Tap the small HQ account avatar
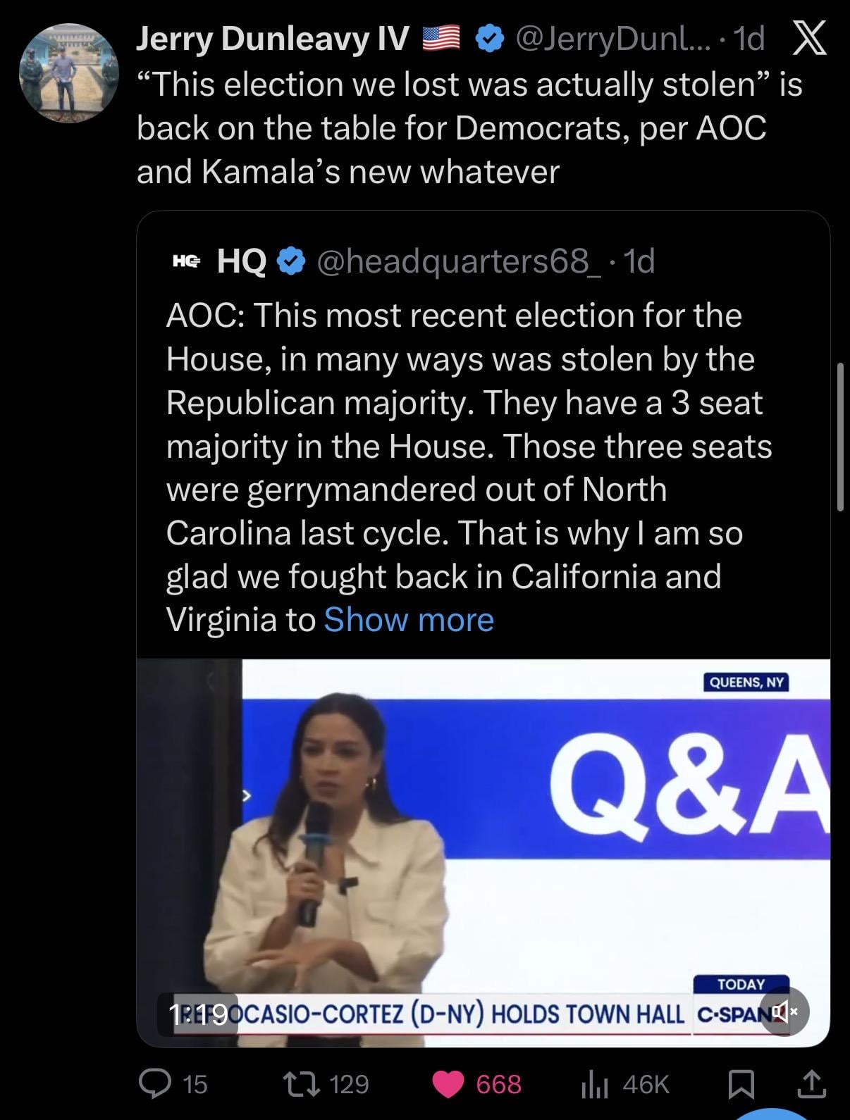 coord(186,261)
